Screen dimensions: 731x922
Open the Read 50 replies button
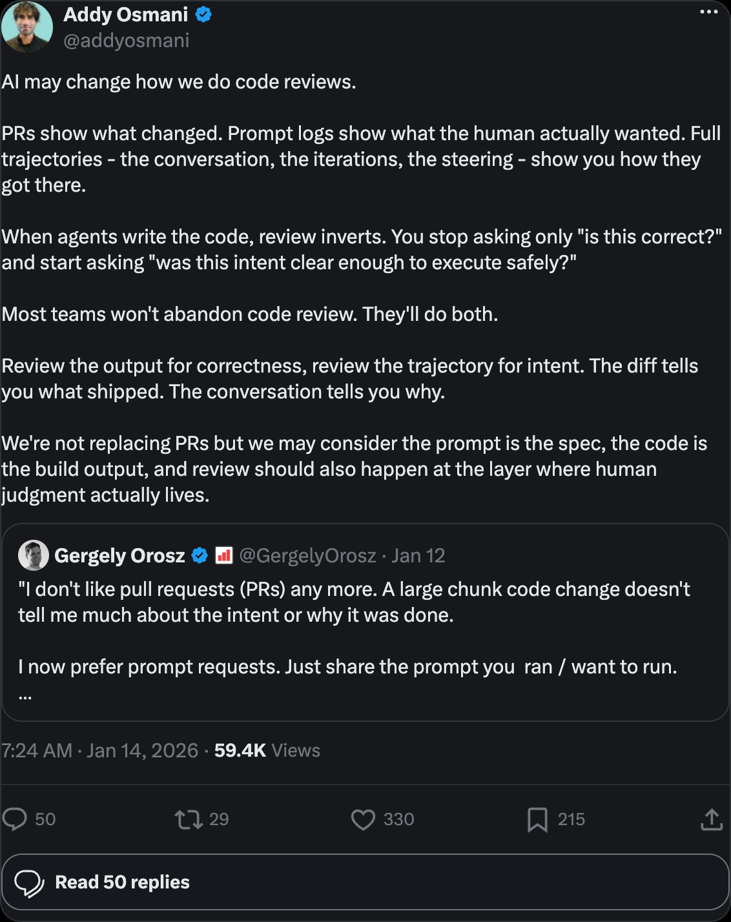pos(365,882)
